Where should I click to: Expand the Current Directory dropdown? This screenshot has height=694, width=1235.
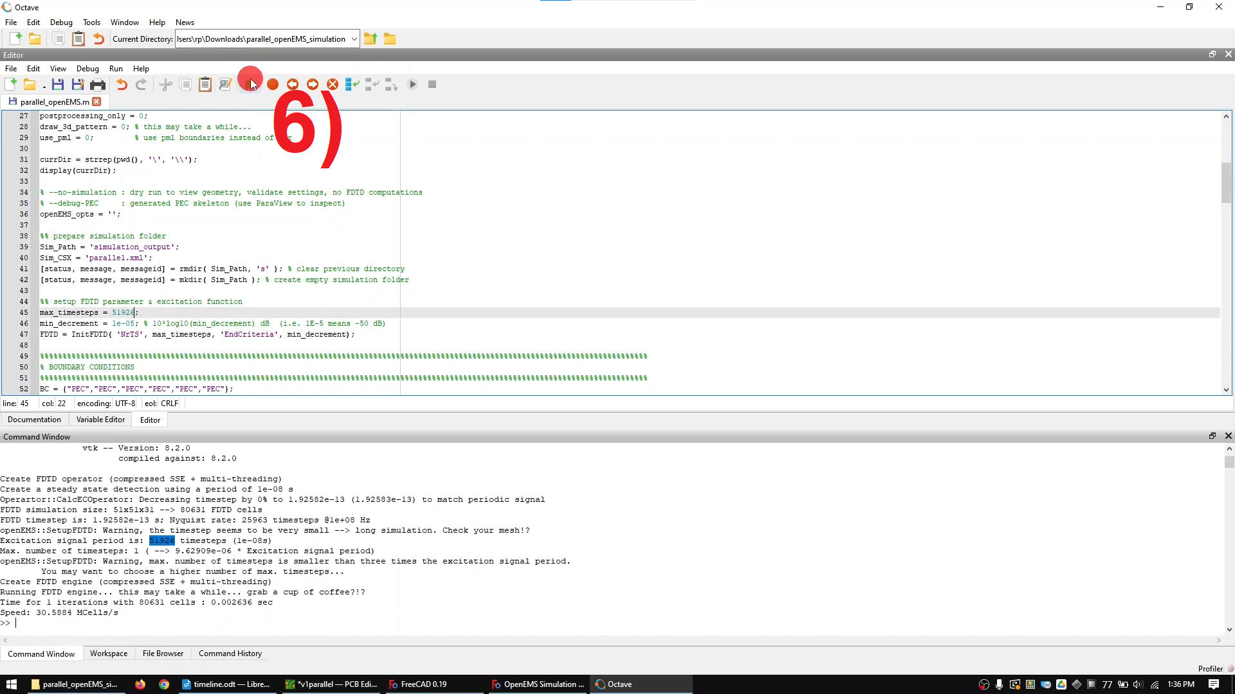click(354, 39)
